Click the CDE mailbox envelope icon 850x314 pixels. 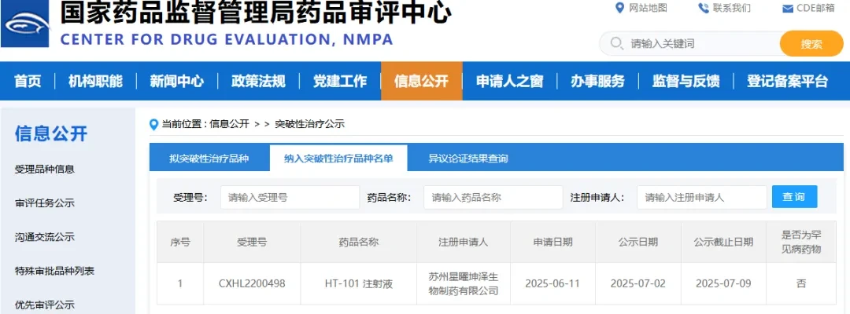[x=788, y=9]
